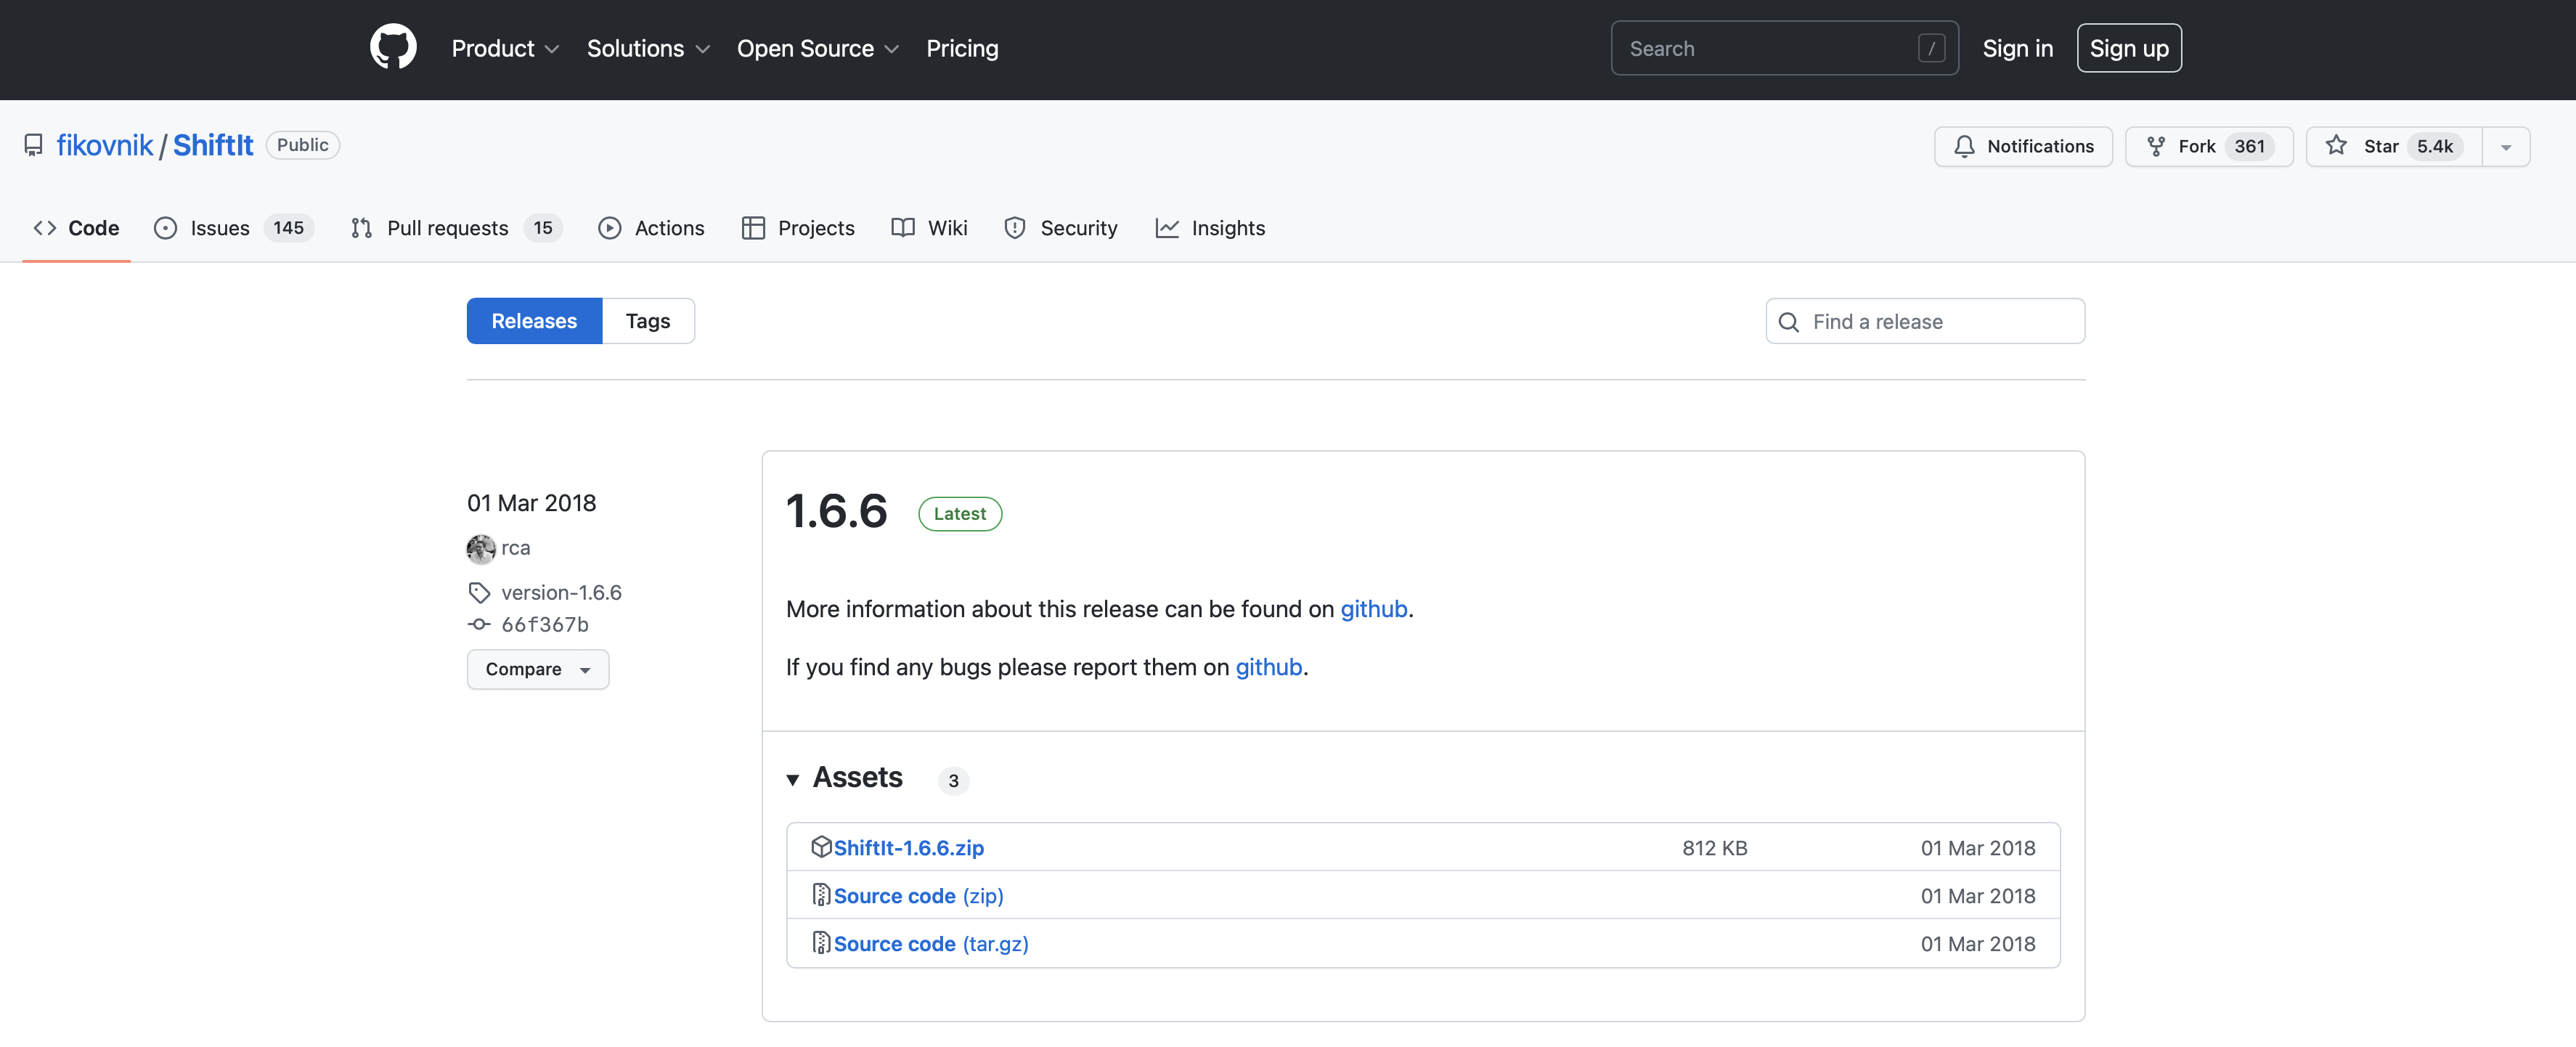
Task: Open the version-1.6.6 tag link
Action: point(560,592)
